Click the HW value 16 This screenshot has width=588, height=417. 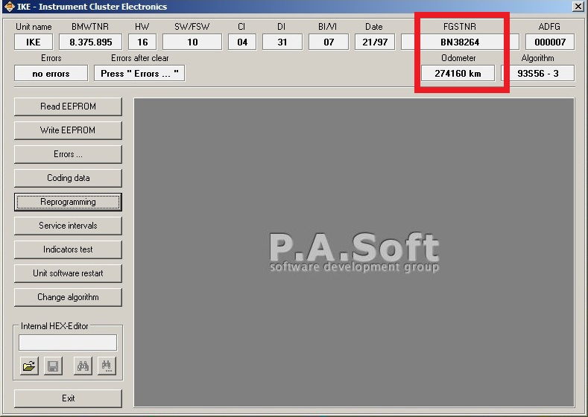coord(142,42)
